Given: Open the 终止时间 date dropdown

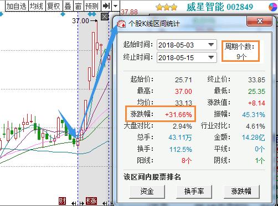Looking at the screenshot, I should tap(211, 57).
